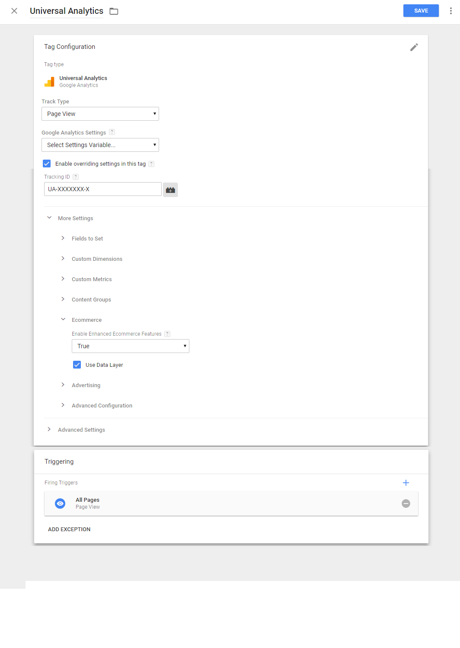Screen dimensions: 460x648
Task: Open the Select Settings Variable dropdown
Action: (100, 145)
